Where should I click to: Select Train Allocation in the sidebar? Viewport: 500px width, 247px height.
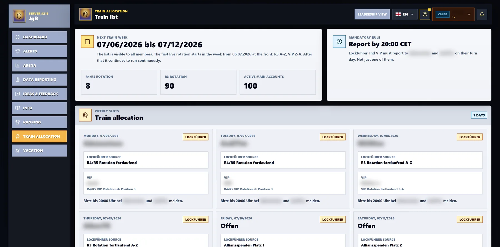pos(39,136)
